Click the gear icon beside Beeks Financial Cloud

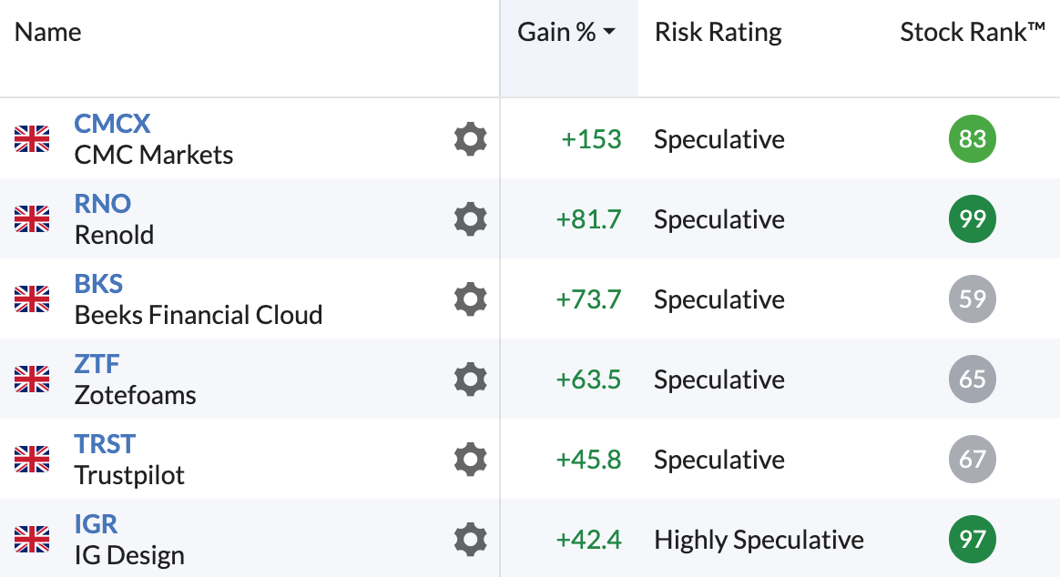click(471, 299)
